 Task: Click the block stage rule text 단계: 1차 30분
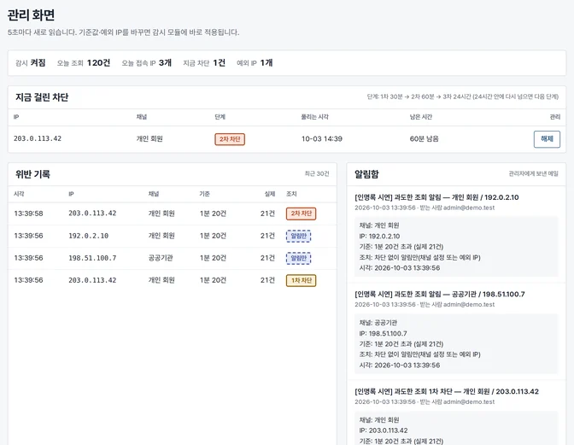pyautogui.click(x=463, y=97)
